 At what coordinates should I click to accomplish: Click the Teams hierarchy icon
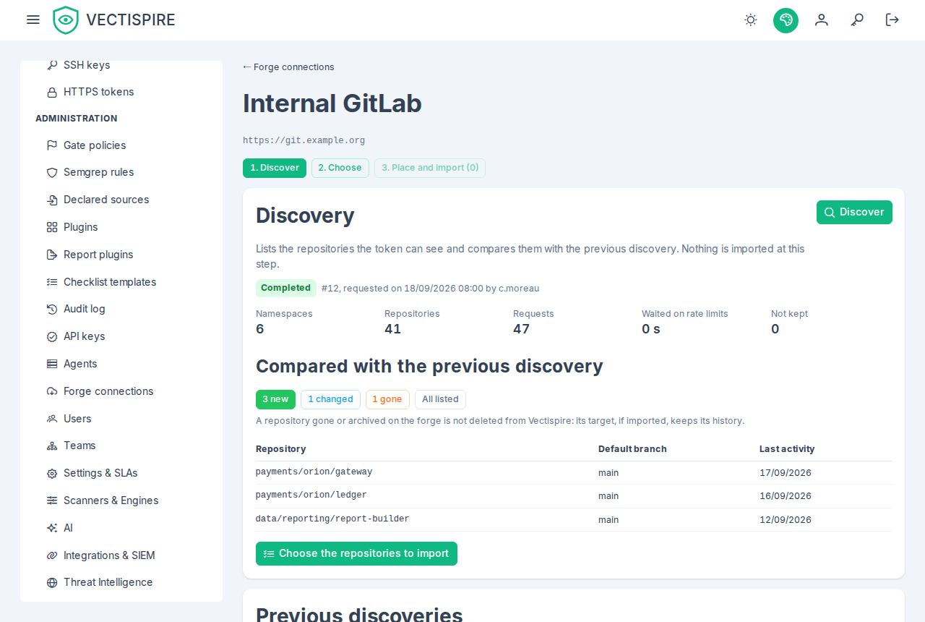(x=52, y=446)
